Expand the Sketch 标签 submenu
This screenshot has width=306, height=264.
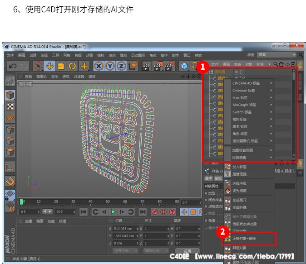click(249, 112)
